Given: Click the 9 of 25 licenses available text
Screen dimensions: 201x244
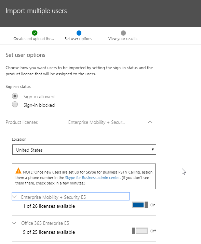Looking at the screenshot, I should coord(49,232).
